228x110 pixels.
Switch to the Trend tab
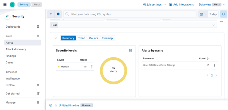pyautogui.click(x=82, y=38)
